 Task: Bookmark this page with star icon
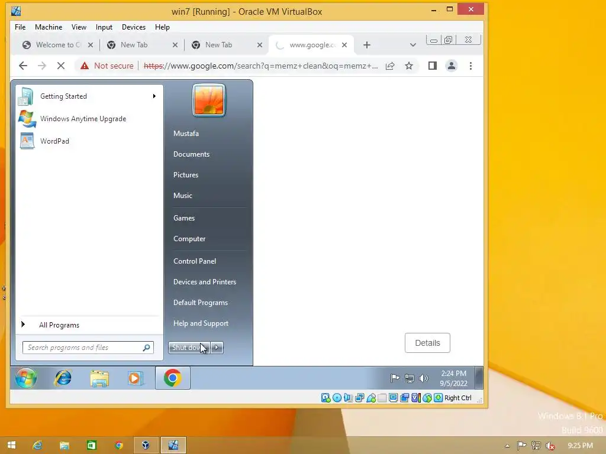click(409, 66)
